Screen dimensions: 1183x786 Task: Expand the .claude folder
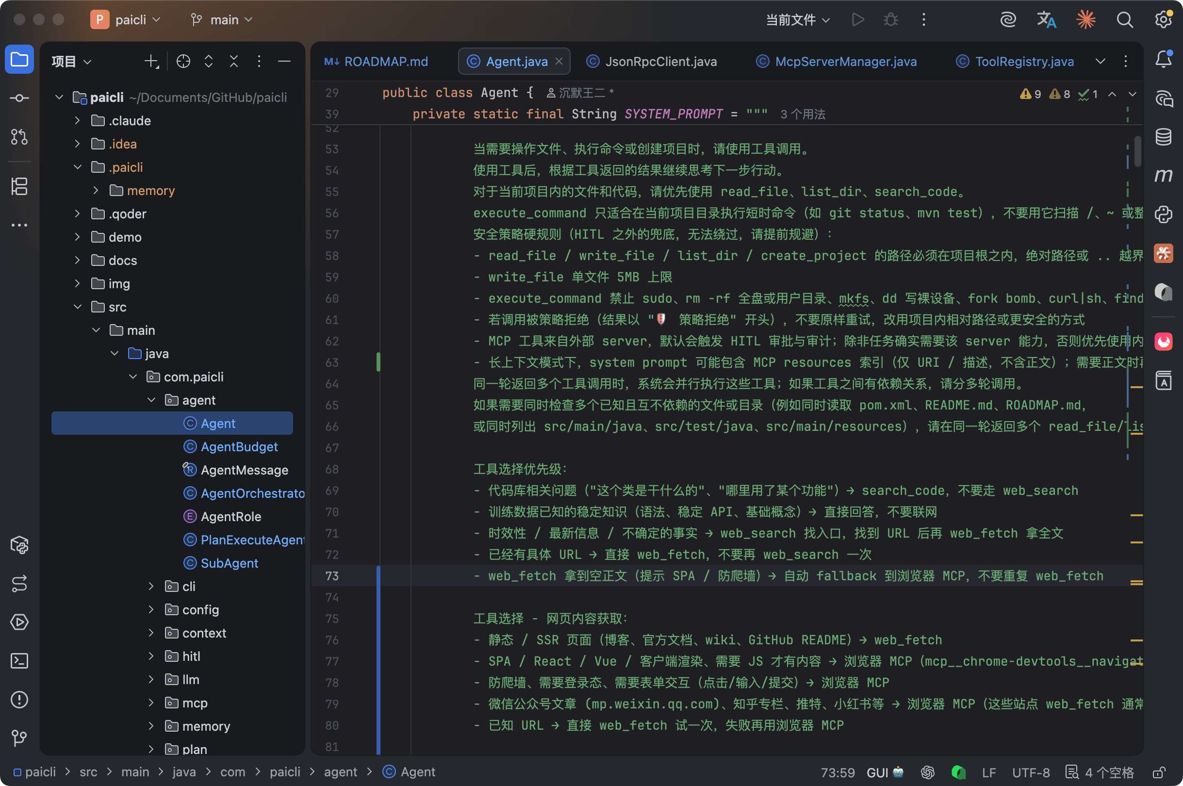coord(77,120)
